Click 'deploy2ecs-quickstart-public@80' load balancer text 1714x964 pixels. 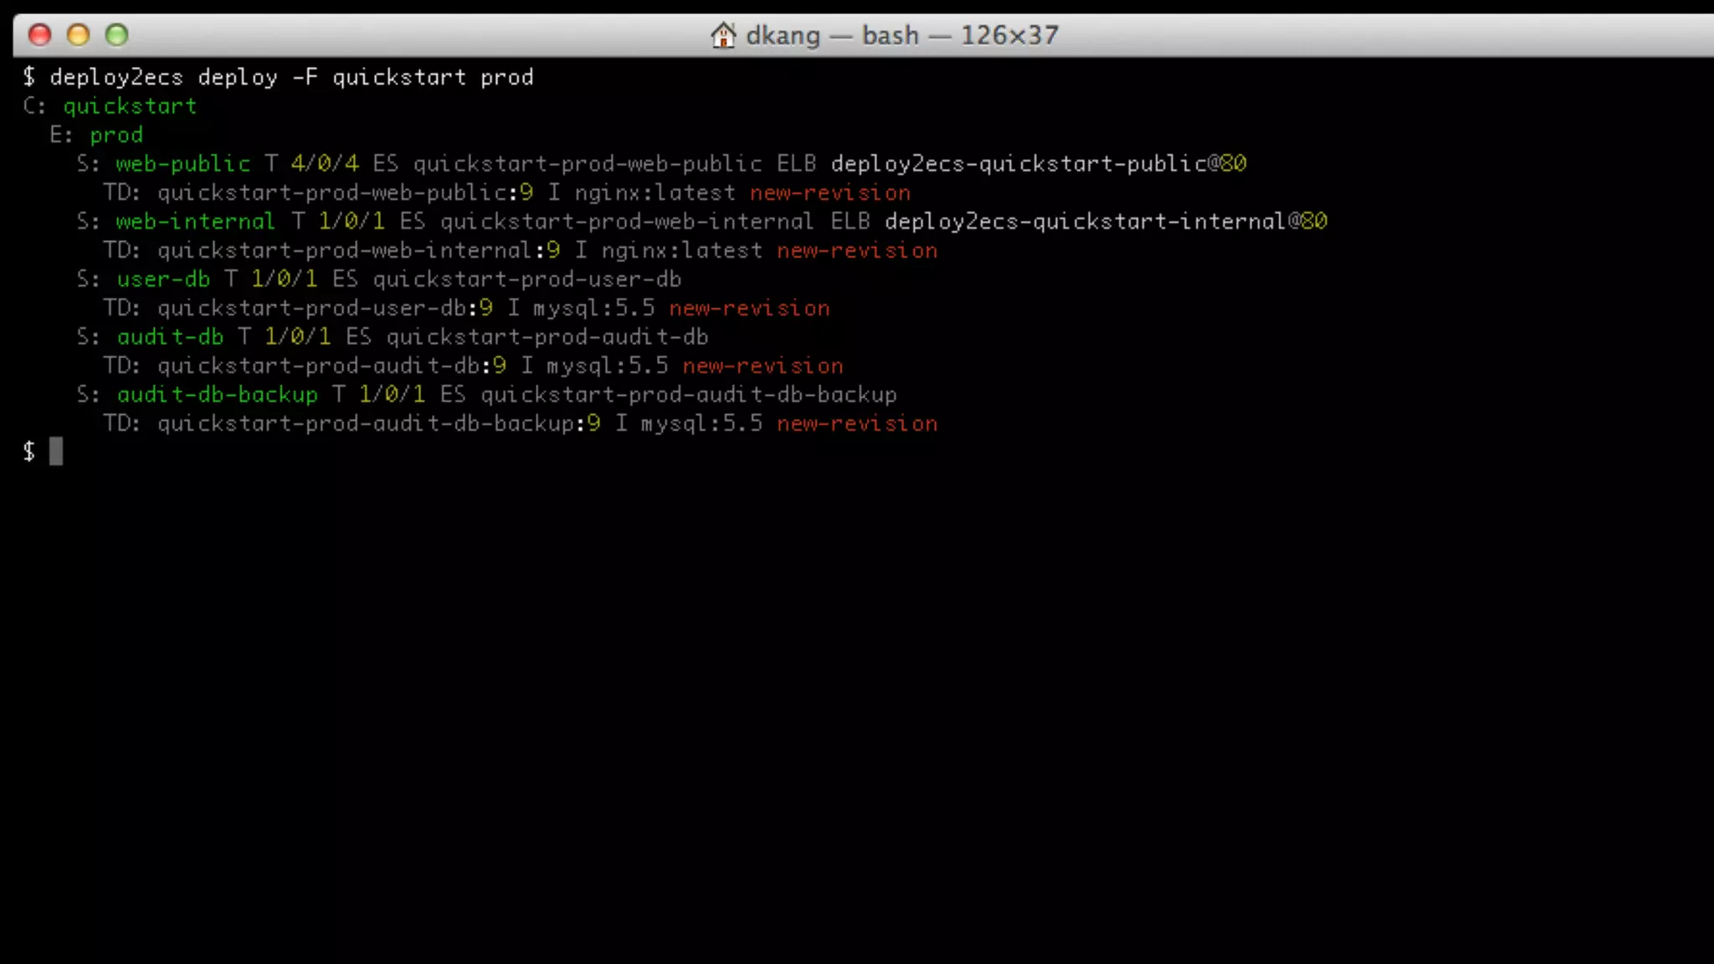pos(1038,164)
